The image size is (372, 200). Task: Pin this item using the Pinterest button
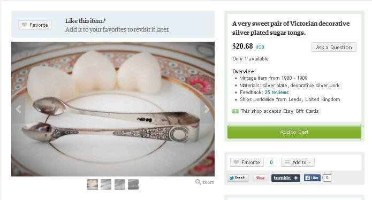click(x=260, y=178)
